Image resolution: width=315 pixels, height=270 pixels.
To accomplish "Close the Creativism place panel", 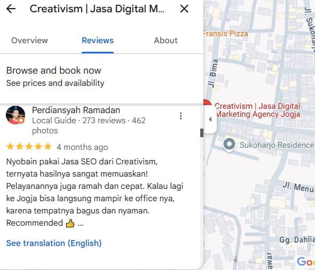I will point(184,9).
